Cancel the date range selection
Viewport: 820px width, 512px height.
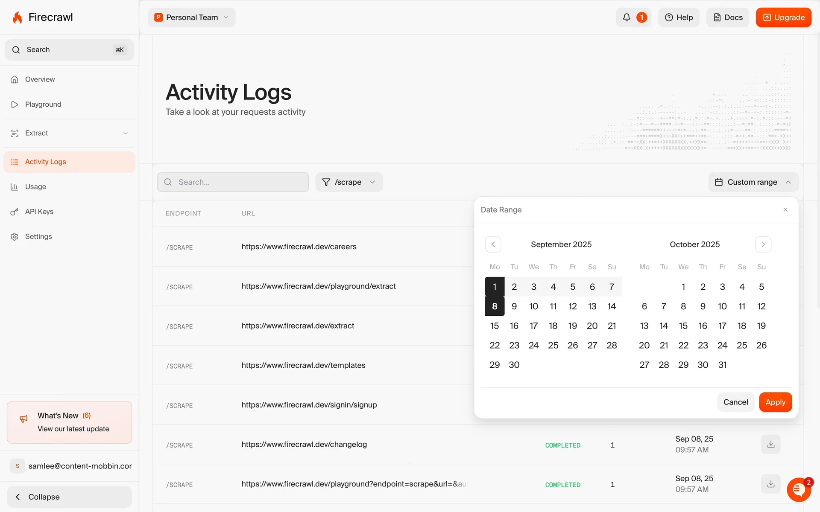pos(735,402)
